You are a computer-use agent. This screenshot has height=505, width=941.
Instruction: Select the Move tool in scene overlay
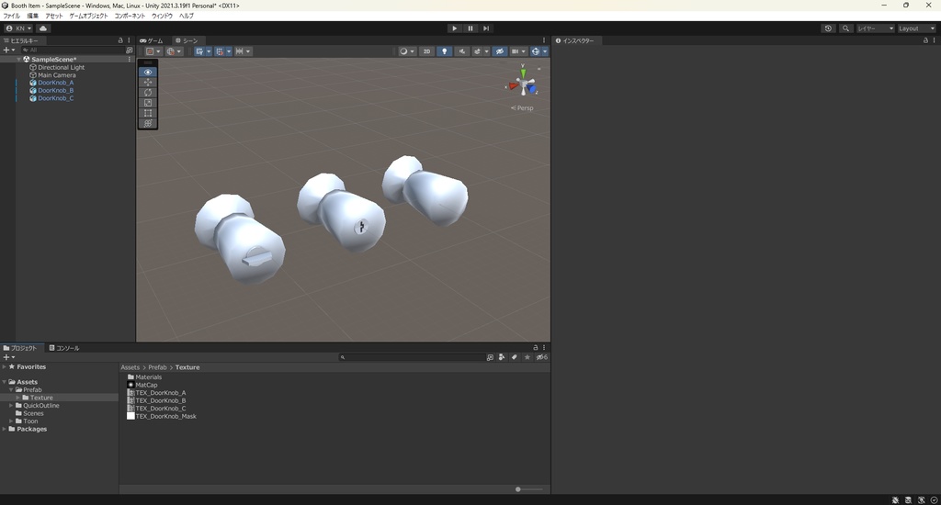[x=148, y=82]
